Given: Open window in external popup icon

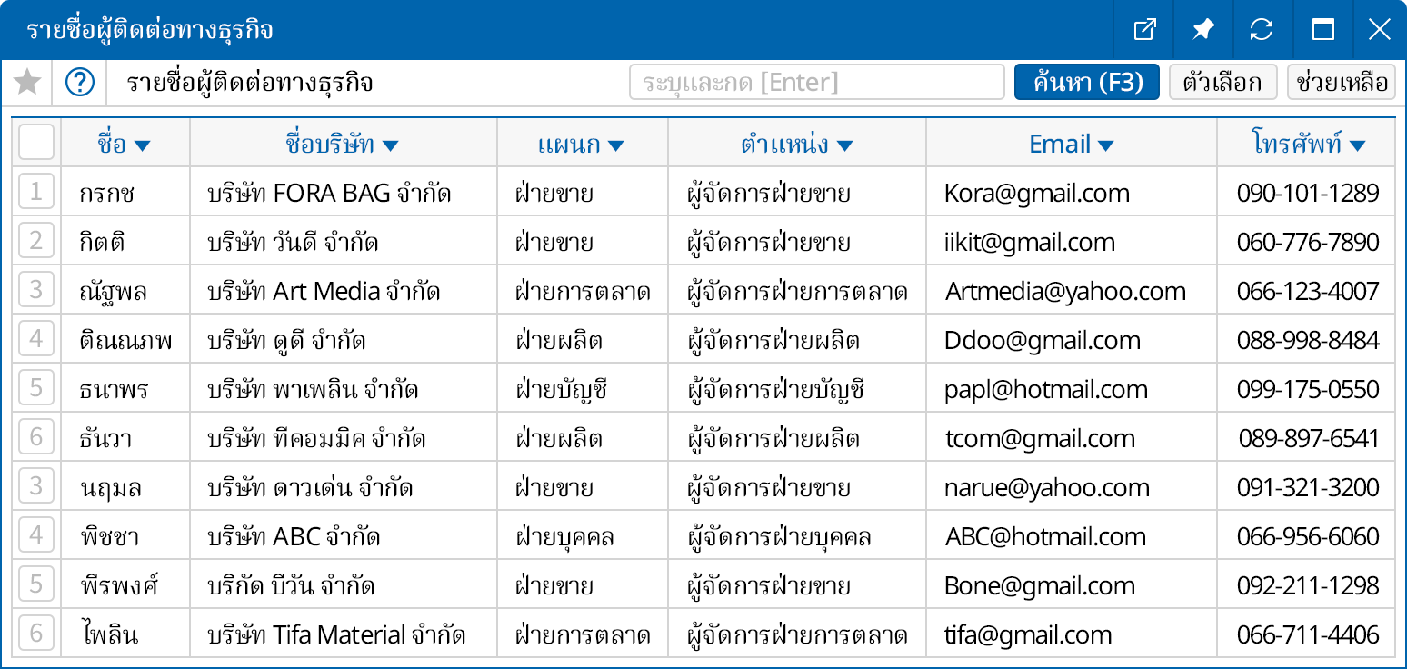Looking at the screenshot, I should [1144, 30].
